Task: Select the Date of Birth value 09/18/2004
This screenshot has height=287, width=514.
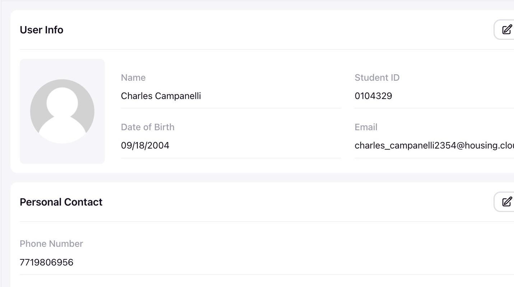Action: click(x=145, y=146)
